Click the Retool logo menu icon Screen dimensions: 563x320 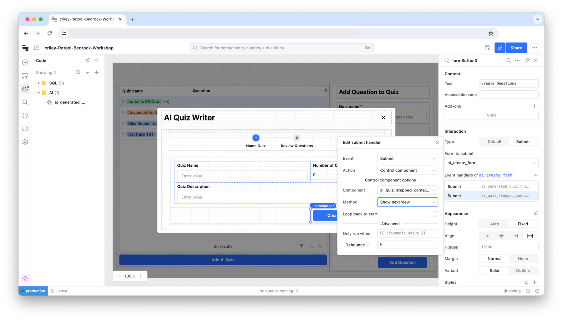tap(26, 48)
